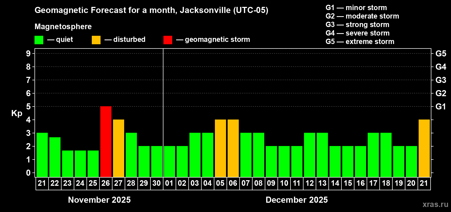This screenshot has height=212, width=451.
Task: Click the G5 storm level axis label
Action: (441, 54)
